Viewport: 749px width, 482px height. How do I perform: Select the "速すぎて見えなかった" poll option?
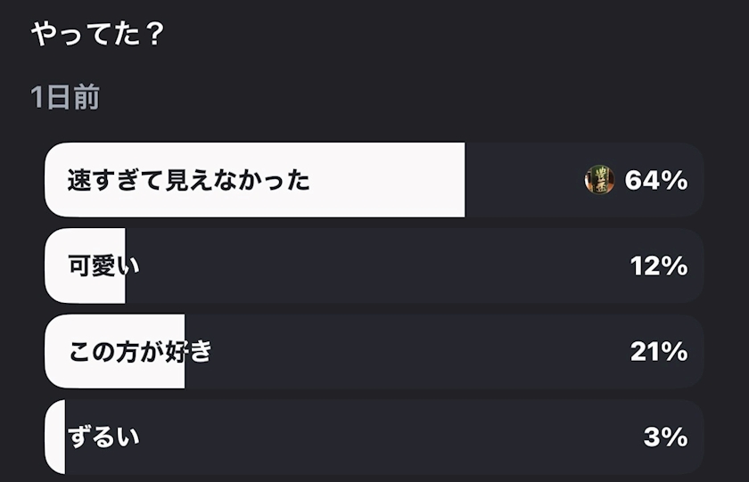[189, 181]
